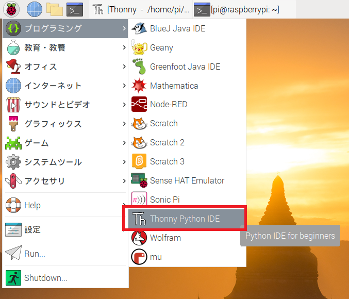
Task: Click the ゲーム space invader icon
Action: point(13,143)
